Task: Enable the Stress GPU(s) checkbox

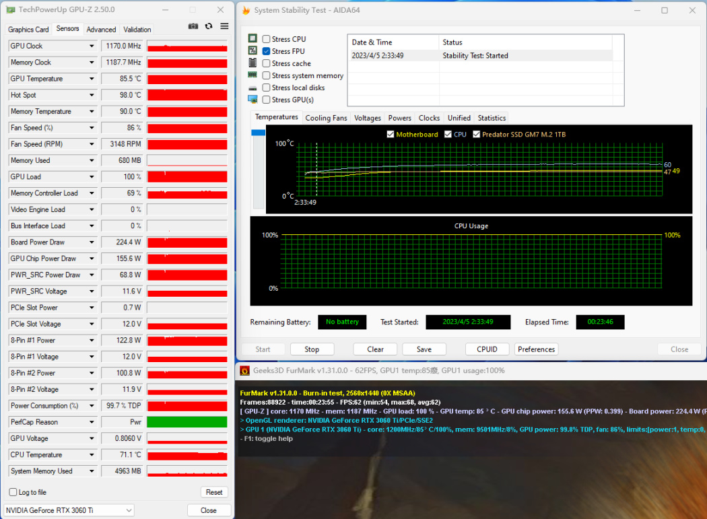Action: click(267, 100)
